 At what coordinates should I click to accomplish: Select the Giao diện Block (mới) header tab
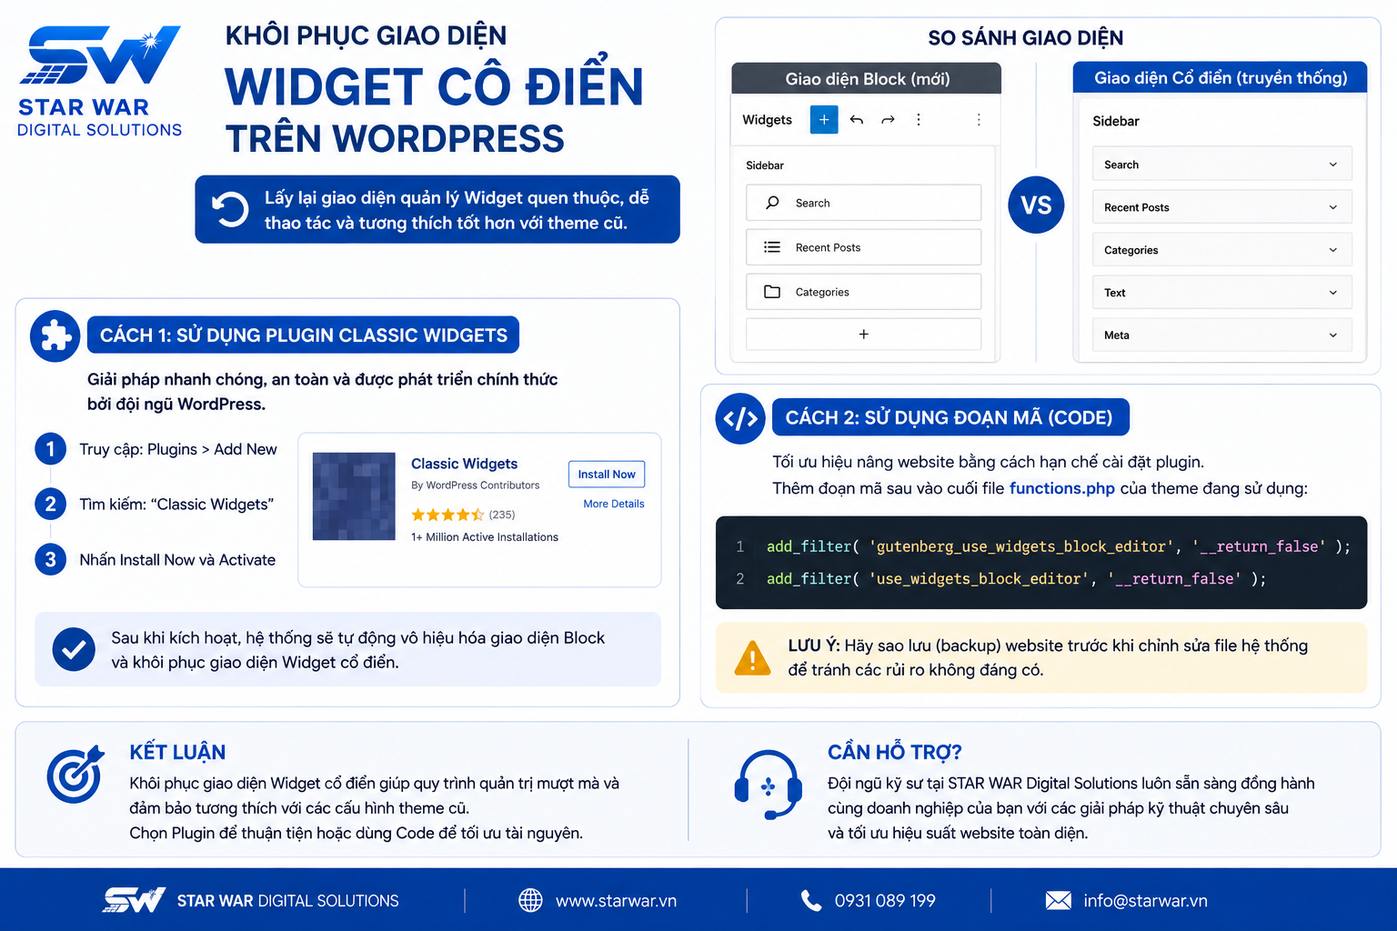867,78
